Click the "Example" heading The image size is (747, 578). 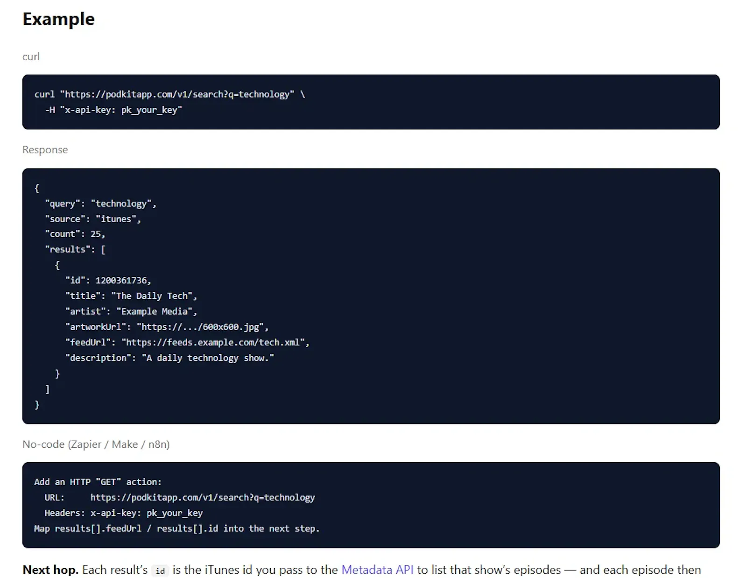58,19
